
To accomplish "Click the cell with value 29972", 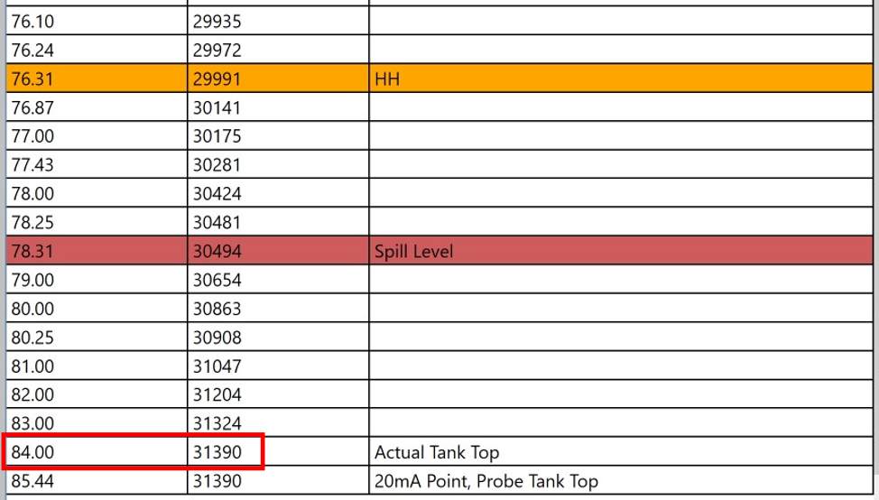I will click(x=278, y=51).
